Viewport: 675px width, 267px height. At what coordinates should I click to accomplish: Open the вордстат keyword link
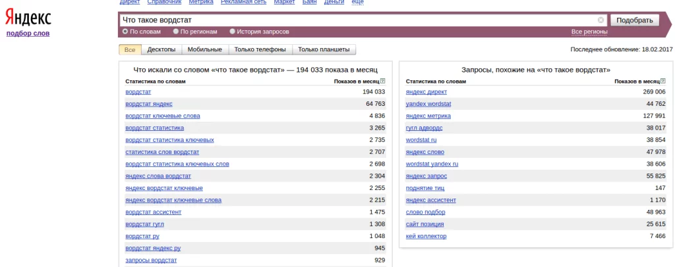tap(138, 92)
